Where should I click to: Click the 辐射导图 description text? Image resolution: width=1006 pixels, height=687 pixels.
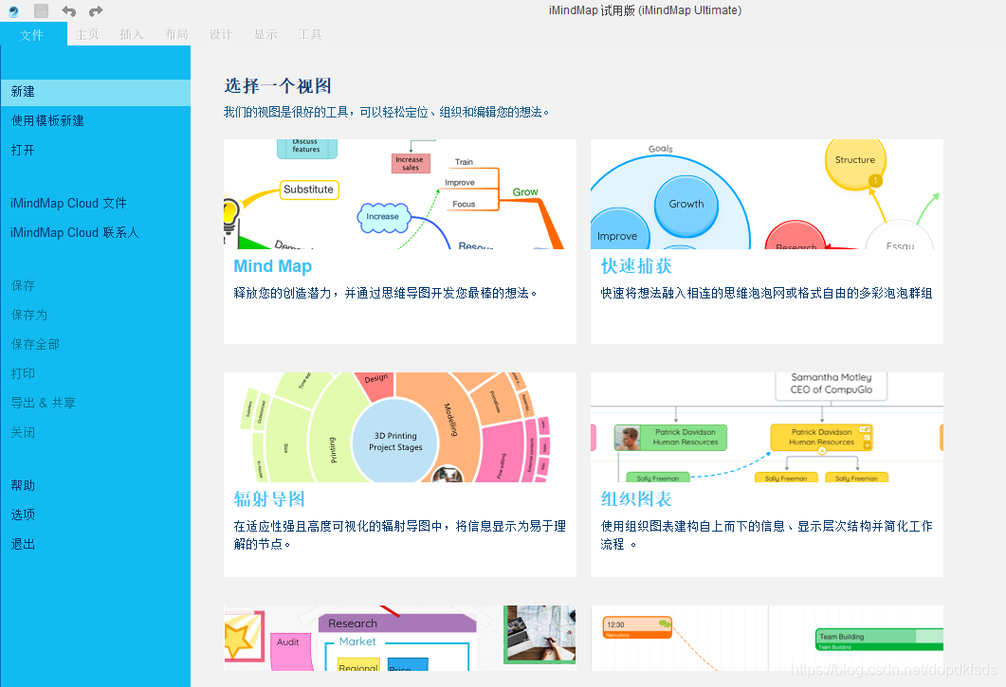pyautogui.click(x=400, y=535)
